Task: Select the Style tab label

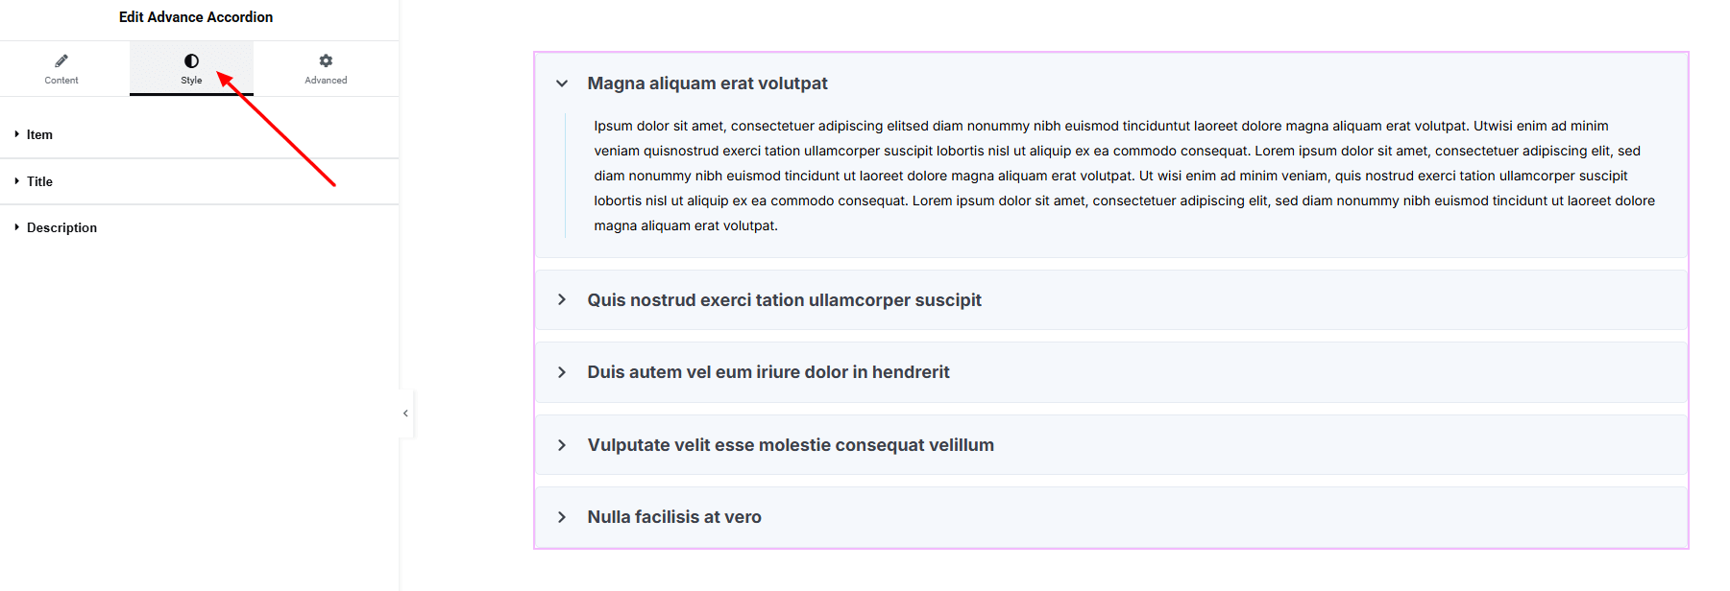Action: coord(191,81)
